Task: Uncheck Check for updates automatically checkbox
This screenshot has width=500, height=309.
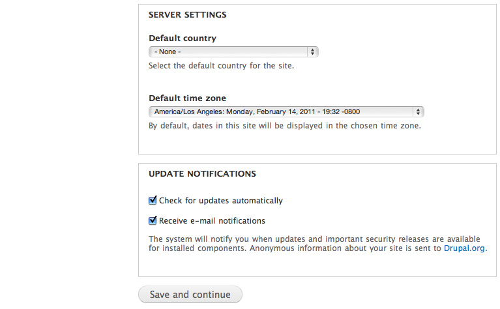Action: tap(153, 201)
